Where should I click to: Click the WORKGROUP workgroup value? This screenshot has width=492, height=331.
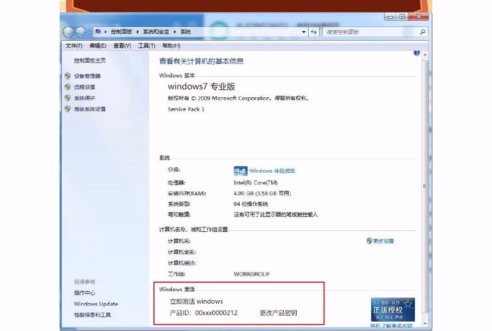[251, 274]
